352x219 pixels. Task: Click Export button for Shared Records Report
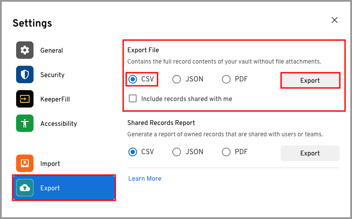click(310, 153)
